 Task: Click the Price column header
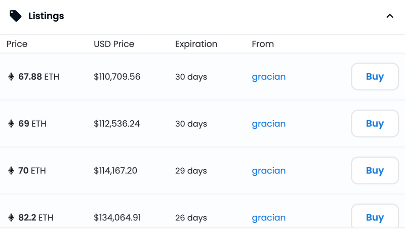[x=17, y=44]
